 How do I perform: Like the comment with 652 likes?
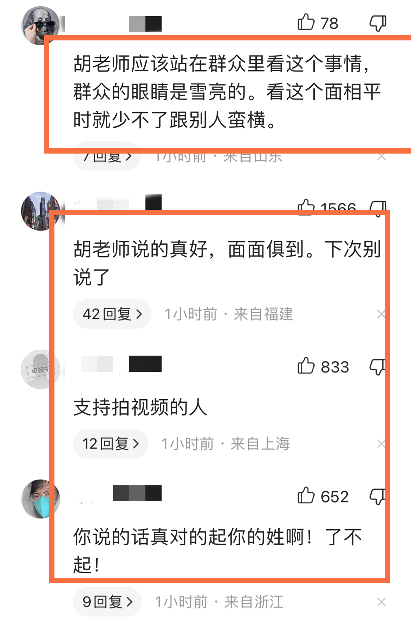pos(306,495)
